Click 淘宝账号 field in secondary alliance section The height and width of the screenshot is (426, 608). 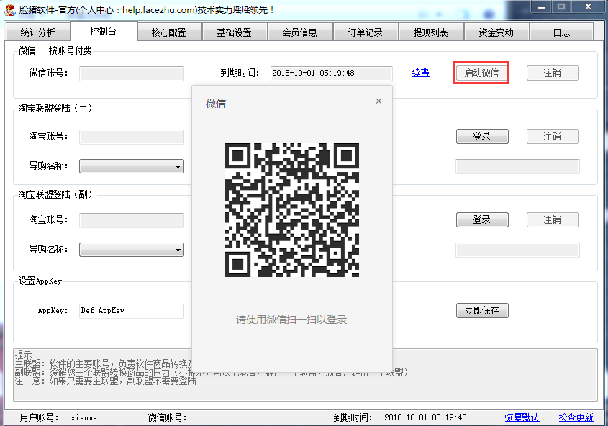tap(132, 220)
